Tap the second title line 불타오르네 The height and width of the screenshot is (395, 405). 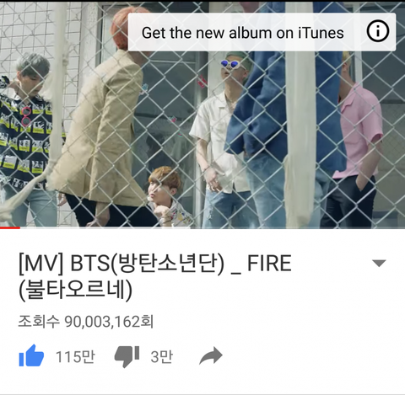click(x=75, y=291)
